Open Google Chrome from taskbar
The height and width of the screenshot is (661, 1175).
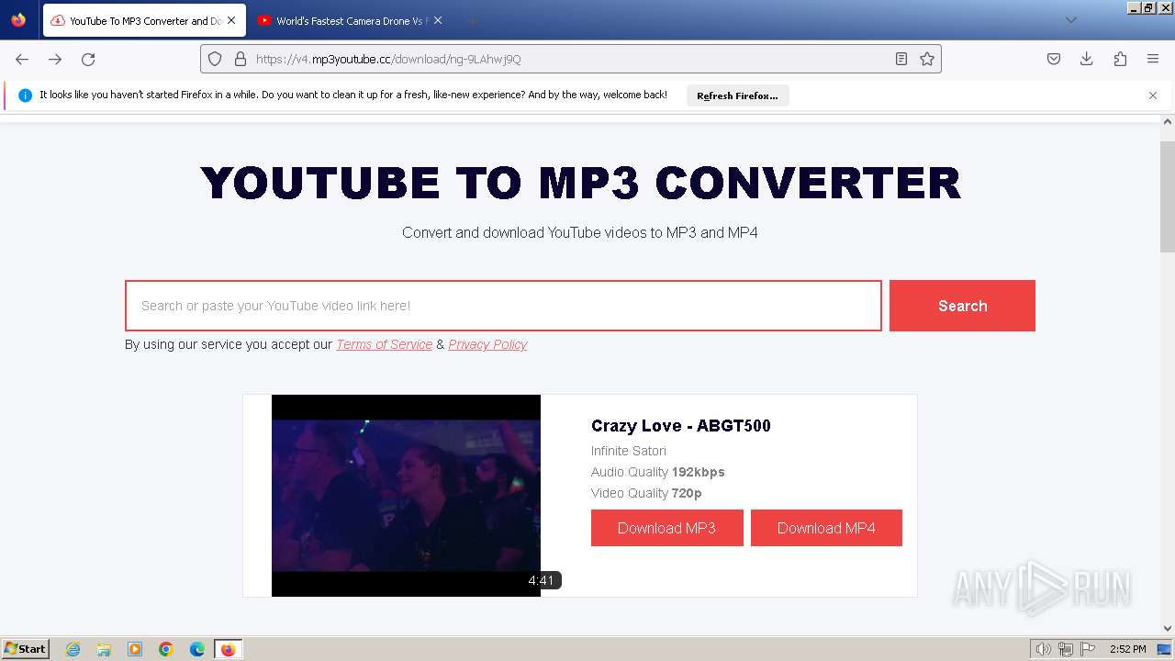[x=166, y=649]
